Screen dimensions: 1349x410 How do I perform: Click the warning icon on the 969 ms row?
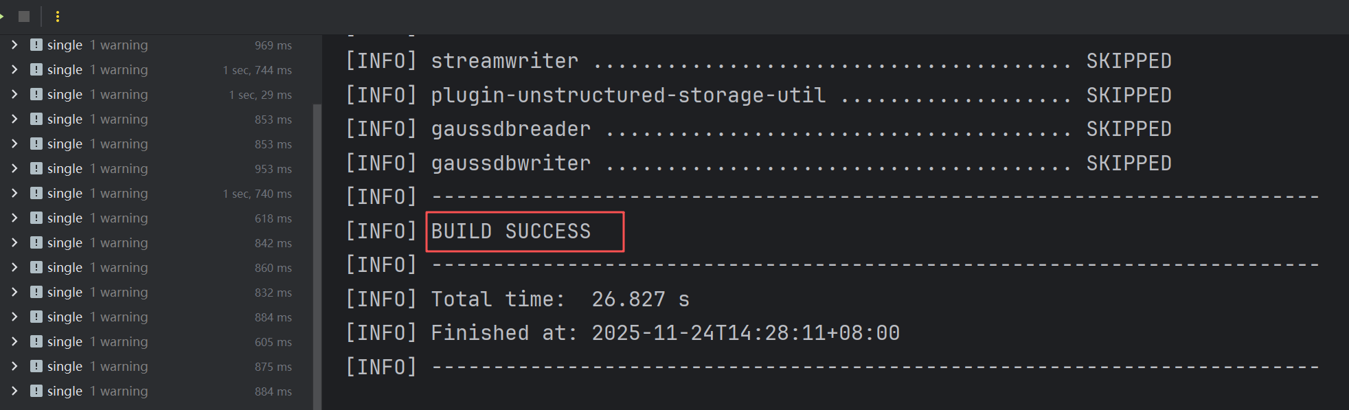coord(36,45)
